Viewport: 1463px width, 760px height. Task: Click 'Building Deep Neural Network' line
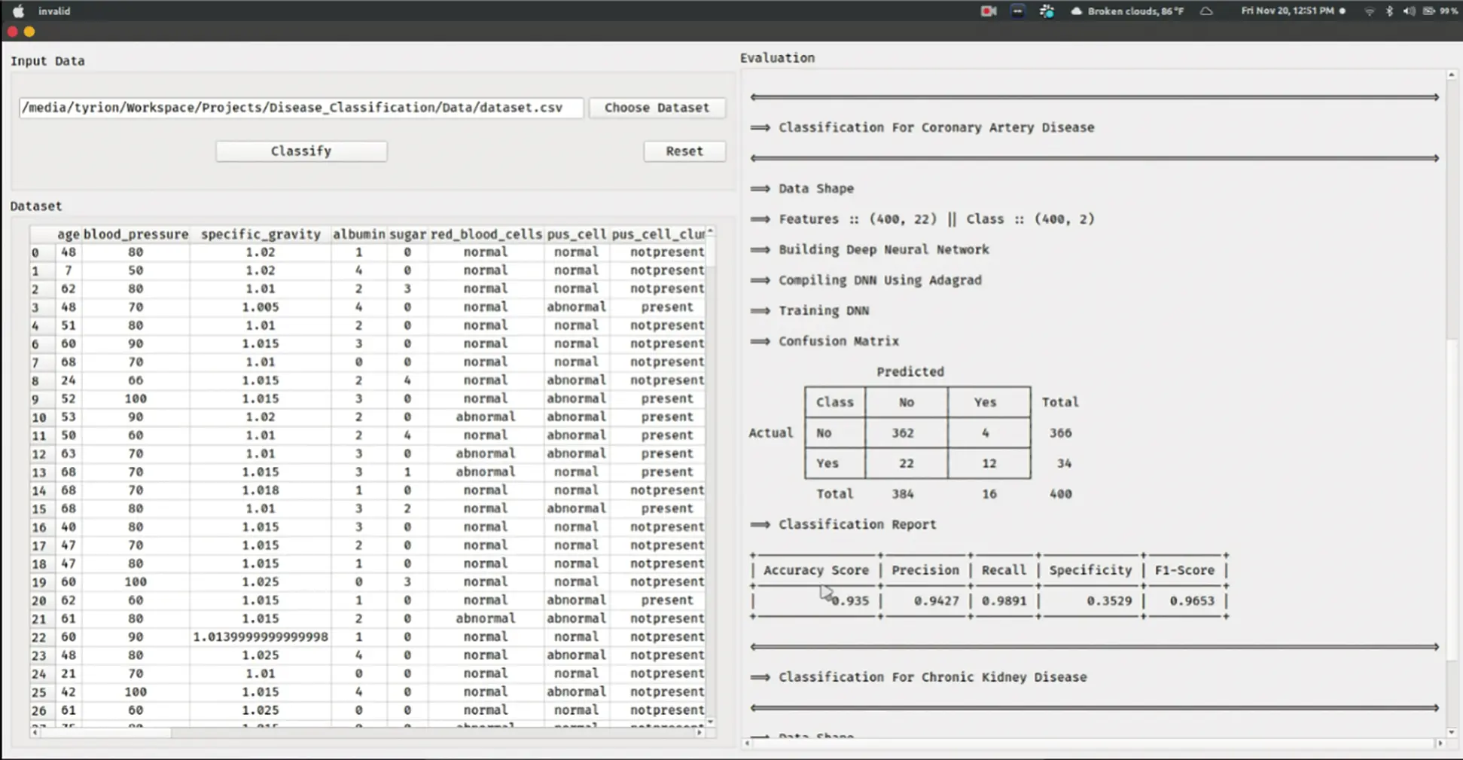tap(883, 249)
